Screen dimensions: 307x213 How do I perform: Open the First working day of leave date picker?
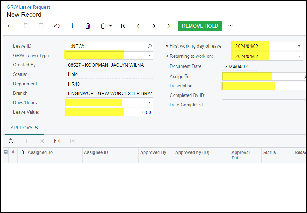pyautogui.click(x=299, y=46)
